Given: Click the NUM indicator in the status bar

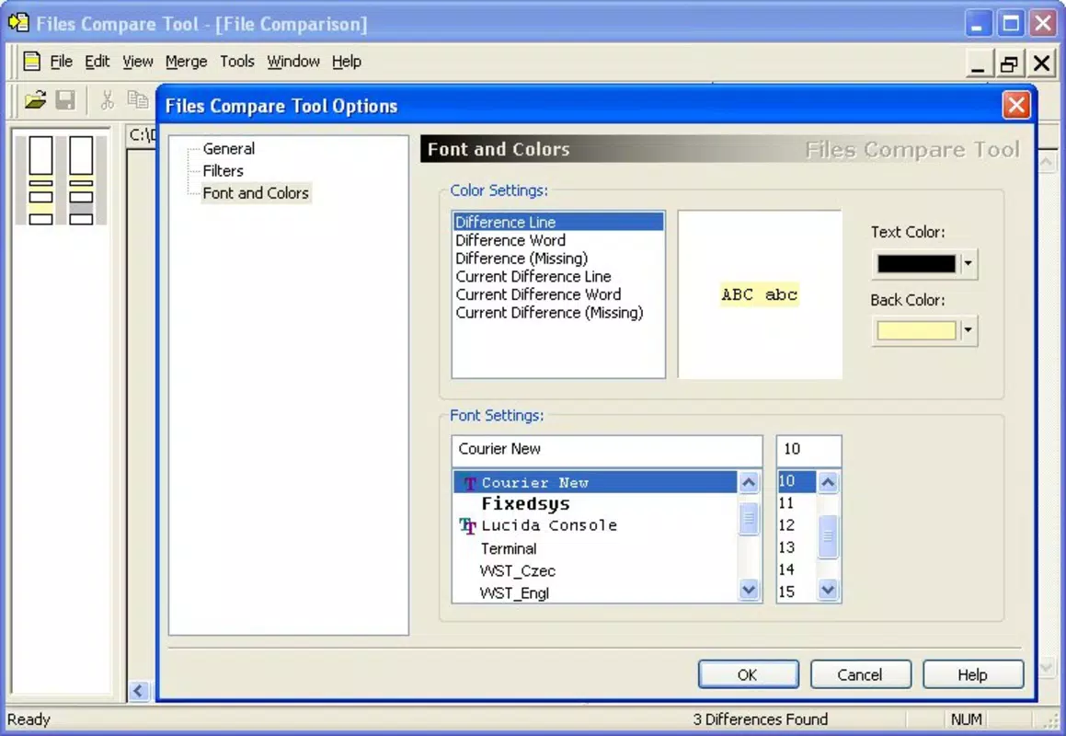Looking at the screenshot, I should (x=966, y=719).
